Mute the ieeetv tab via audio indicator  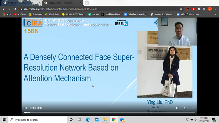(77, 3)
